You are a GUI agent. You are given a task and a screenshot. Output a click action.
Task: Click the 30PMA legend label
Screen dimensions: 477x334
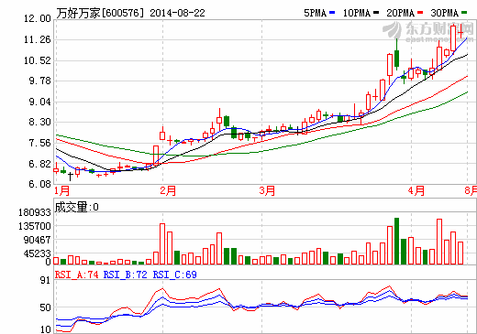pyautogui.click(x=445, y=13)
